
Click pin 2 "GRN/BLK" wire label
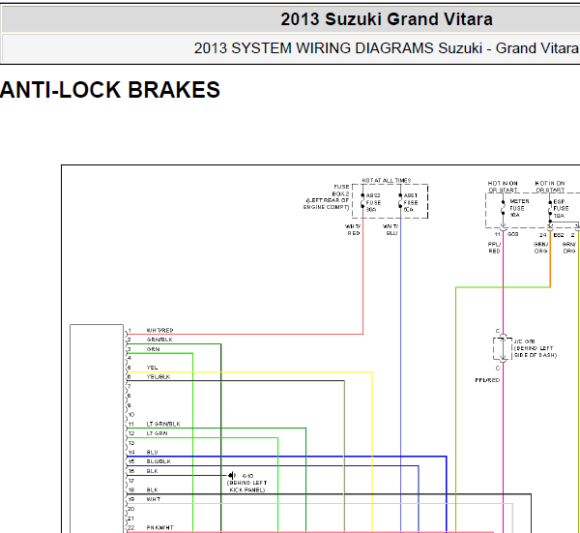pyautogui.click(x=159, y=340)
